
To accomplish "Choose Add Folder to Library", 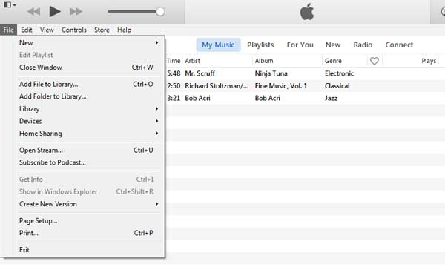I will 88,96.
